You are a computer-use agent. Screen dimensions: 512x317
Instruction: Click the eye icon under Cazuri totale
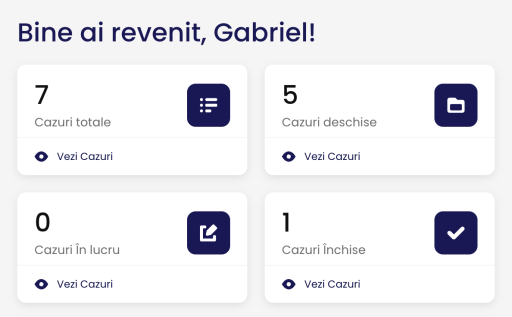41,156
